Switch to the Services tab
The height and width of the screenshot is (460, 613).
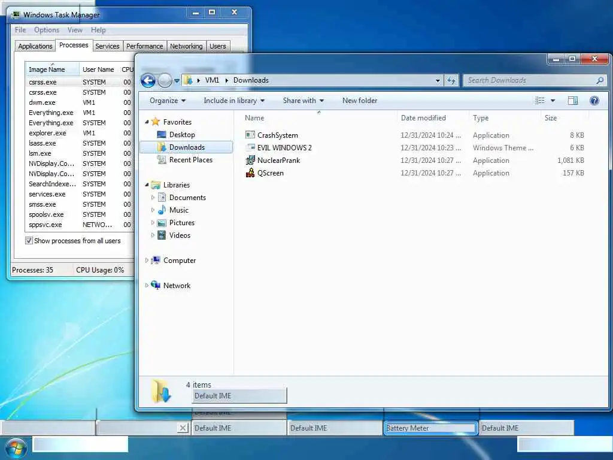coord(107,46)
